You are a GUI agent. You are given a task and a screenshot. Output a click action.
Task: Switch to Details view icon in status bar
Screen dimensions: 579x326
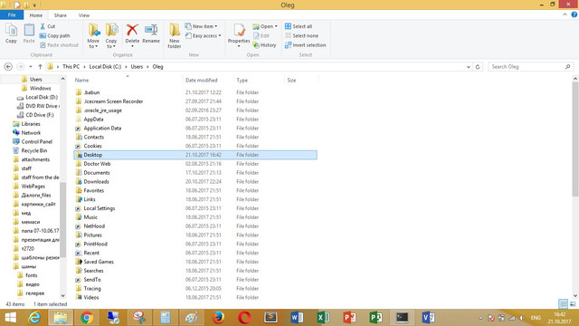click(563, 304)
